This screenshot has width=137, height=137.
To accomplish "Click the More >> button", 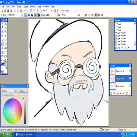I will [x=23, y=91].
